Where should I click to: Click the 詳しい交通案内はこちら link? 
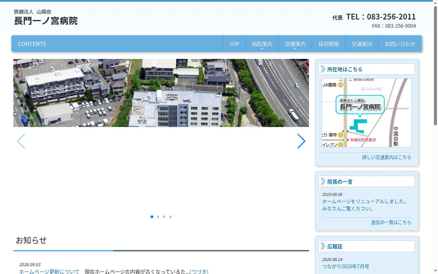pyautogui.click(x=387, y=157)
